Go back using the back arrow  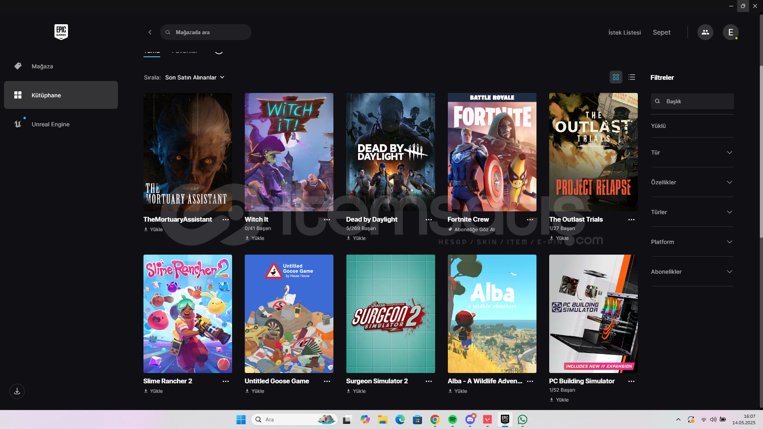pyautogui.click(x=150, y=32)
